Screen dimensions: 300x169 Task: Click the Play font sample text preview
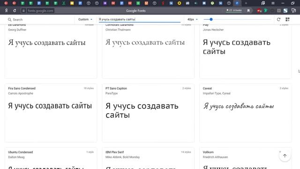coord(237,47)
